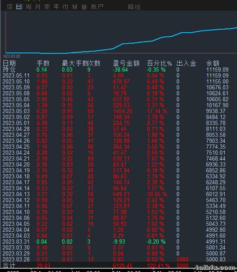Switch to the 日 daily tab
The height and width of the screenshot is (272, 237).
pyautogui.click(x=19, y=7)
